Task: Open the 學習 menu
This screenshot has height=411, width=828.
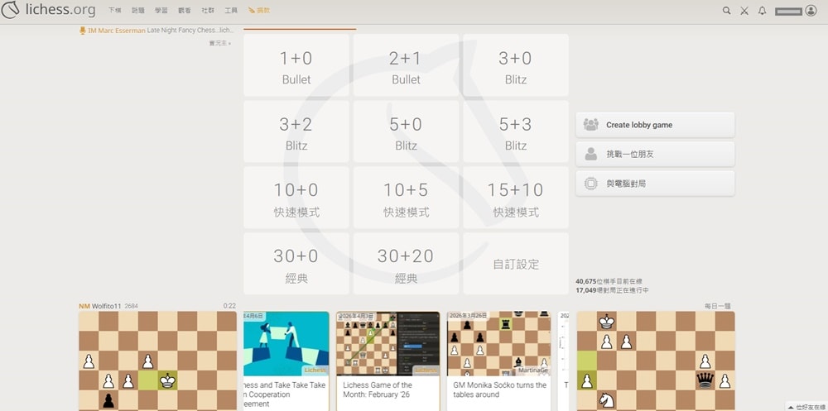Action: 161,11
